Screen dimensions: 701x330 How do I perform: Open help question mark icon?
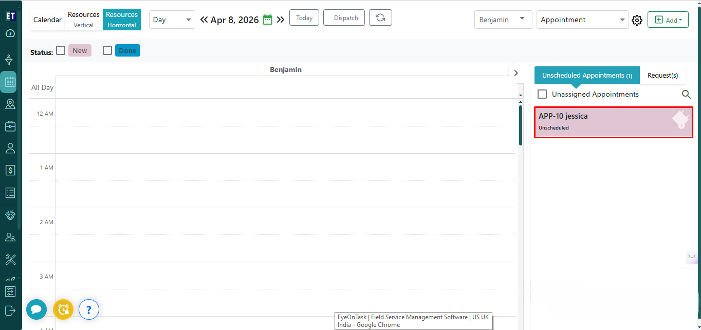(89, 309)
